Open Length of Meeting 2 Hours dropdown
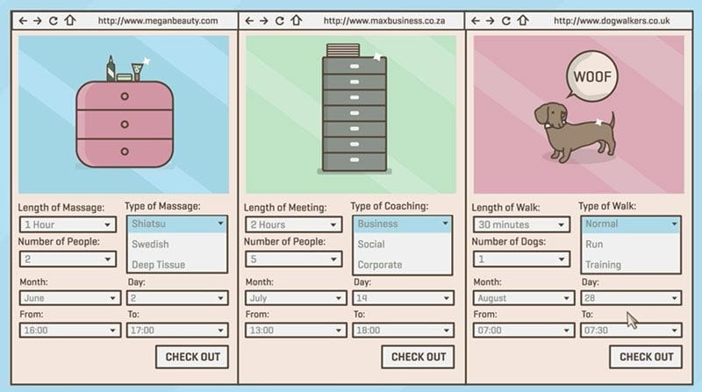 (294, 225)
